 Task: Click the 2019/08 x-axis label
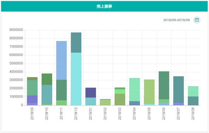193,114
